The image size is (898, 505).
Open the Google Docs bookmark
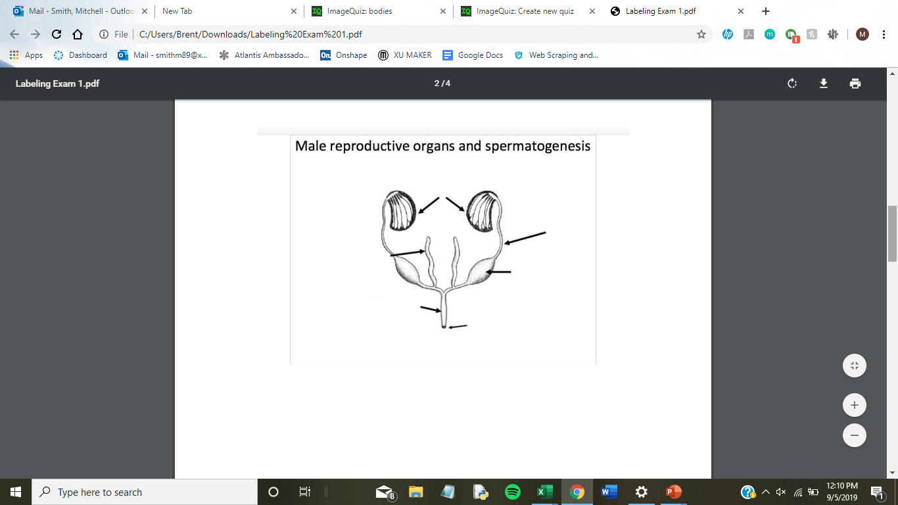[x=473, y=55]
